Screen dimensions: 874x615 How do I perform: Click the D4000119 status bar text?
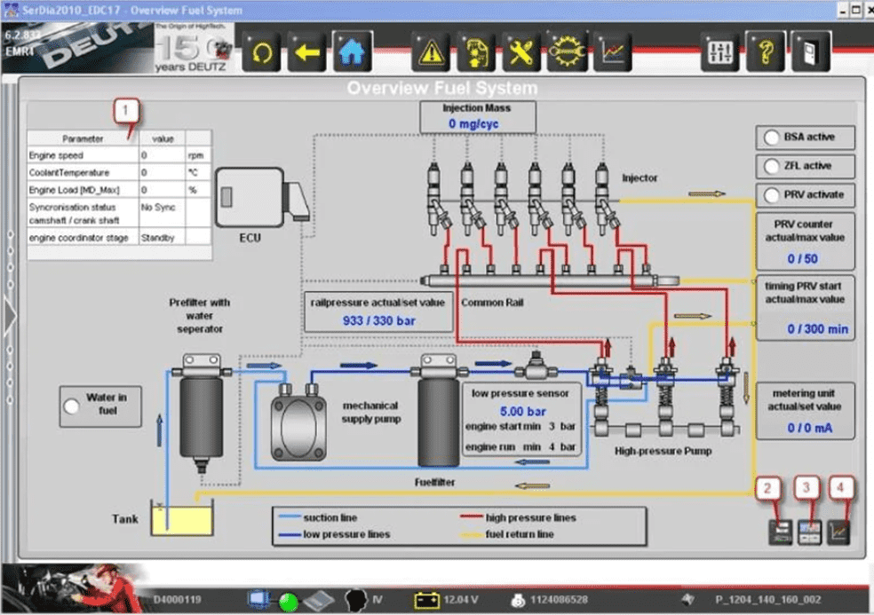click(177, 600)
